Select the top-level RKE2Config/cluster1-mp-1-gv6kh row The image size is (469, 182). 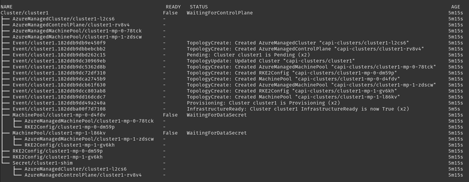tap(57, 157)
